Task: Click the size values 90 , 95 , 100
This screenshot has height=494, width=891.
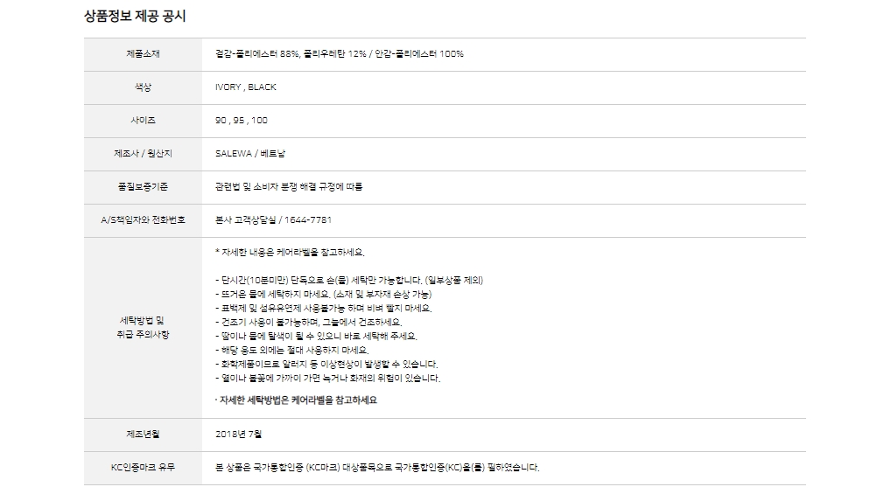Action: tap(242, 121)
